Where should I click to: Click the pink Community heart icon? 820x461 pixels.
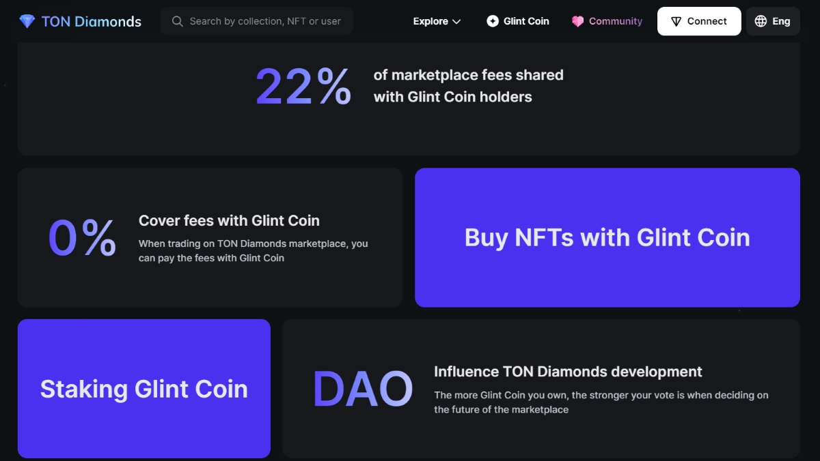pyautogui.click(x=577, y=21)
